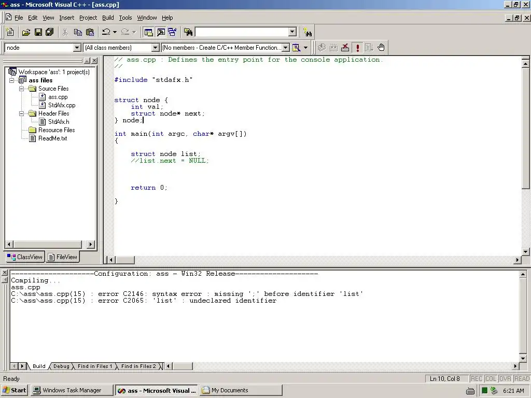
Task: Click the ReadMe.txt document icon
Action: pos(33,138)
